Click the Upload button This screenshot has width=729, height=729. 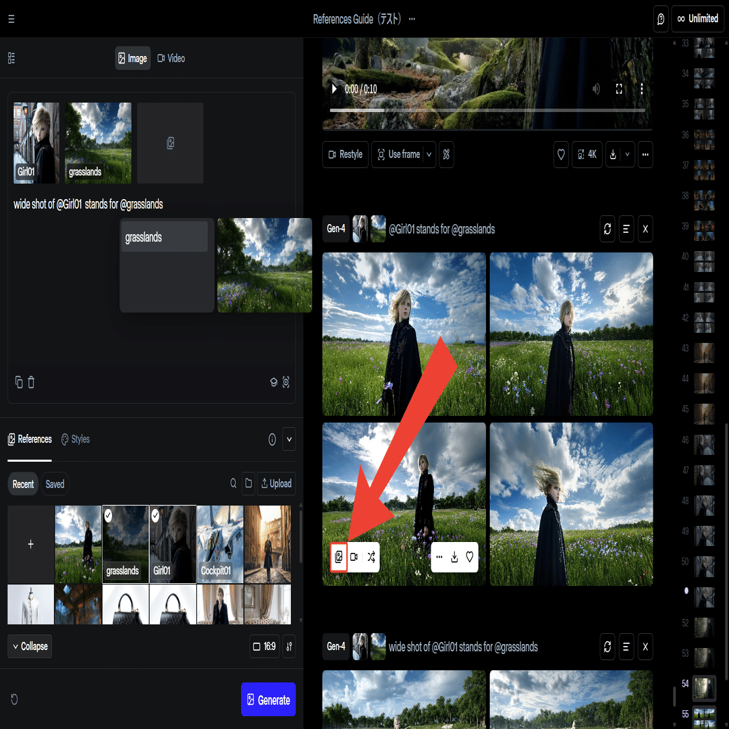click(276, 483)
